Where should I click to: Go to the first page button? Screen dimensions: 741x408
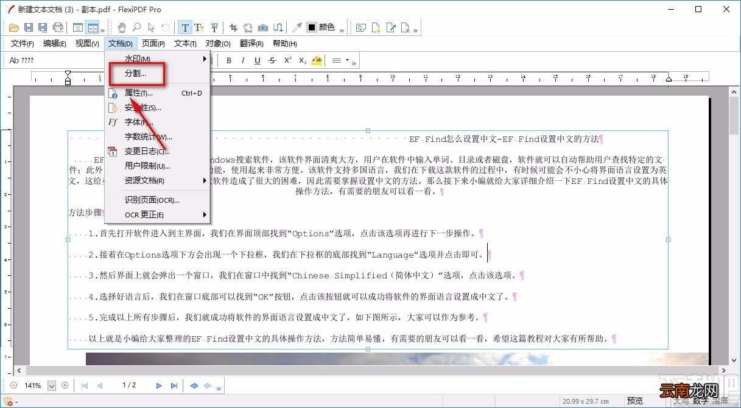84,385
